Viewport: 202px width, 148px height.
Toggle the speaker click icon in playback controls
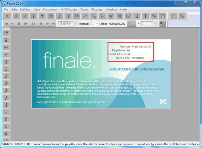point(163,24)
